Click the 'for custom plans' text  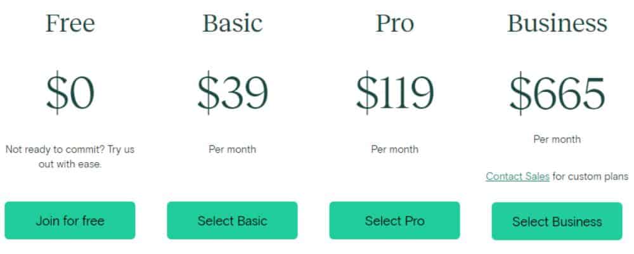[x=590, y=177]
